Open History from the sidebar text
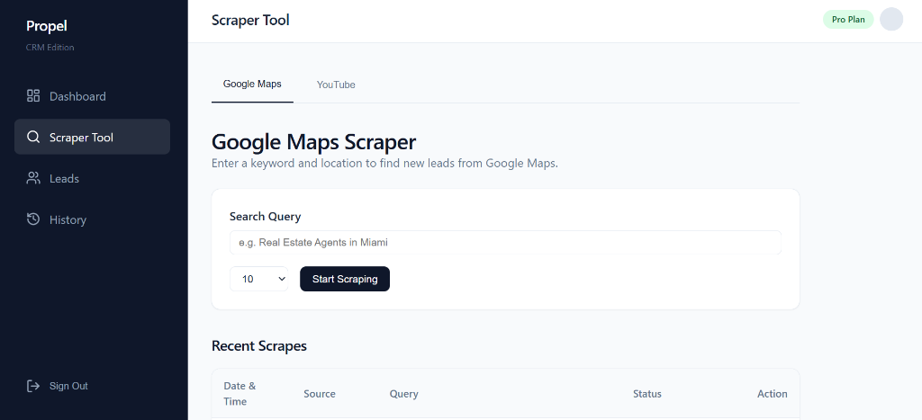This screenshot has height=420, width=922. point(68,220)
